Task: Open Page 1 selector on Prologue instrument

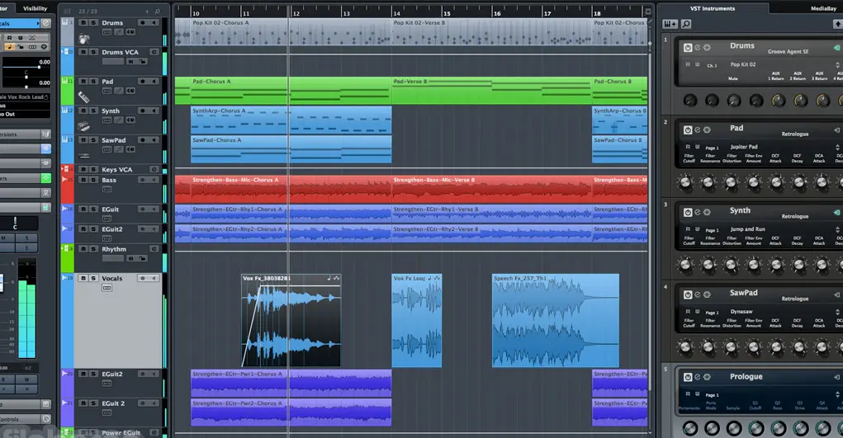Action: point(712,395)
